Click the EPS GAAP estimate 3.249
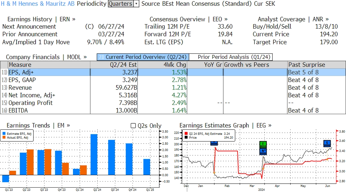The width and height of the screenshot is (346, 193). (x=130, y=80)
